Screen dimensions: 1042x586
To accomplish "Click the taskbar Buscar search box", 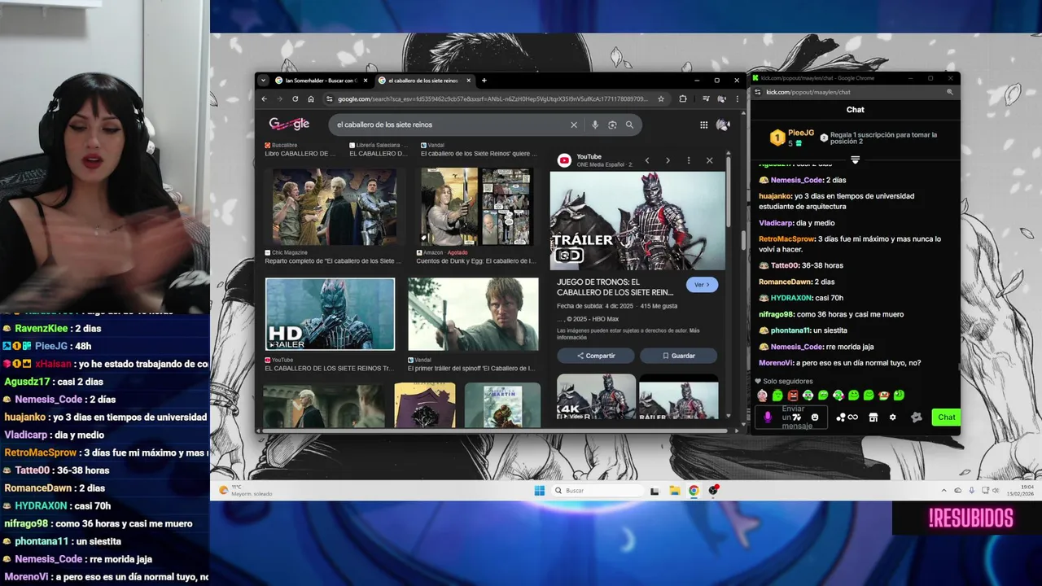I will click(x=596, y=491).
